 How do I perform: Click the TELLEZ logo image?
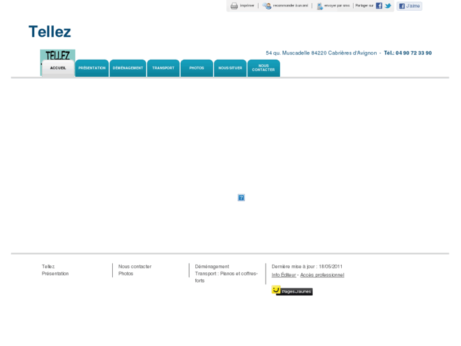(58, 55)
